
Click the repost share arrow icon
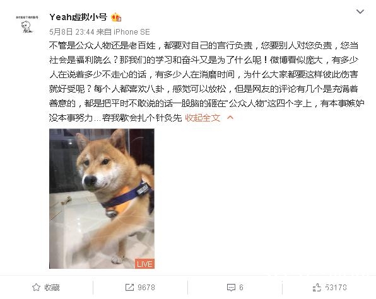click(x=129, y=287)
